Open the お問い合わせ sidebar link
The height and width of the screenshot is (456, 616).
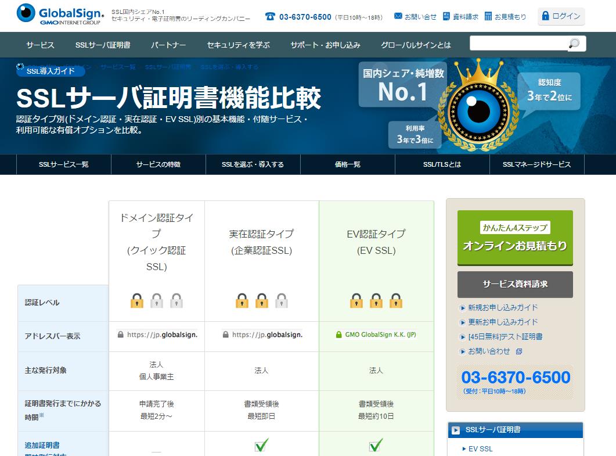pyautogui.click(x=489, y=351)
